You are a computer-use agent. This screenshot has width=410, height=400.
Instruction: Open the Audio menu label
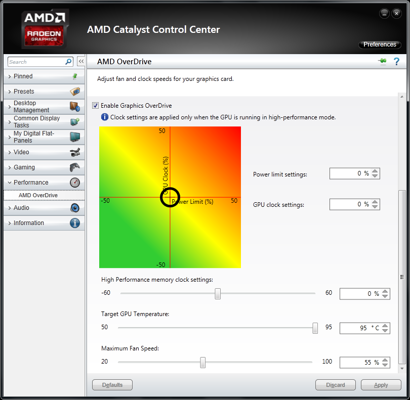(21, 208)
